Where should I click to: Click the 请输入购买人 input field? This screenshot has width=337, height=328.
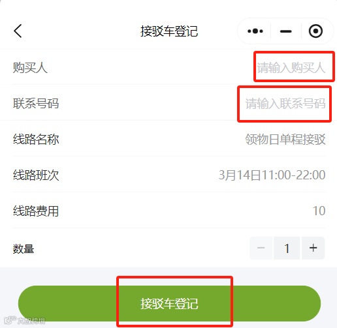tap(291, 68)
